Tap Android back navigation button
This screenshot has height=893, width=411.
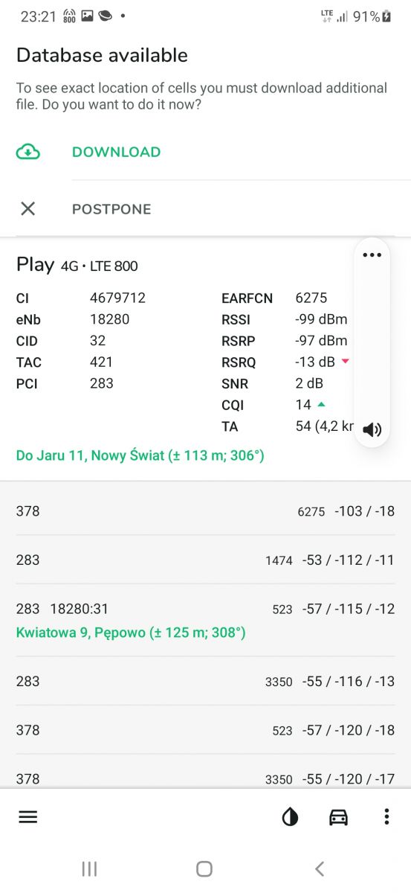click(320, 868)
